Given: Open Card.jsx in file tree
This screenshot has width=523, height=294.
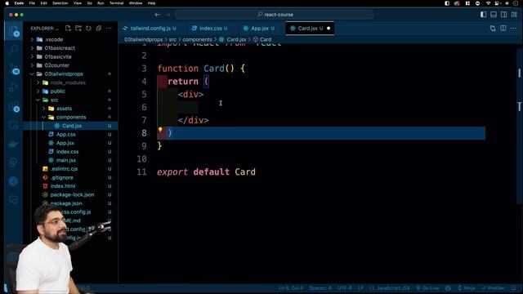Looking at the screenshot, I should 70,126.
